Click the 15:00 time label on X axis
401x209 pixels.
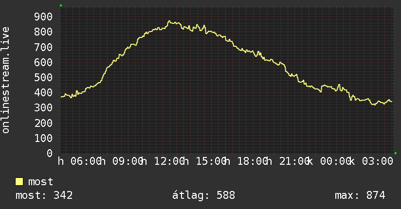click(x=211, y=161)
